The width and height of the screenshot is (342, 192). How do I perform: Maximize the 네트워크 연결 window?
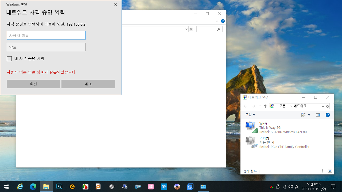316,97
